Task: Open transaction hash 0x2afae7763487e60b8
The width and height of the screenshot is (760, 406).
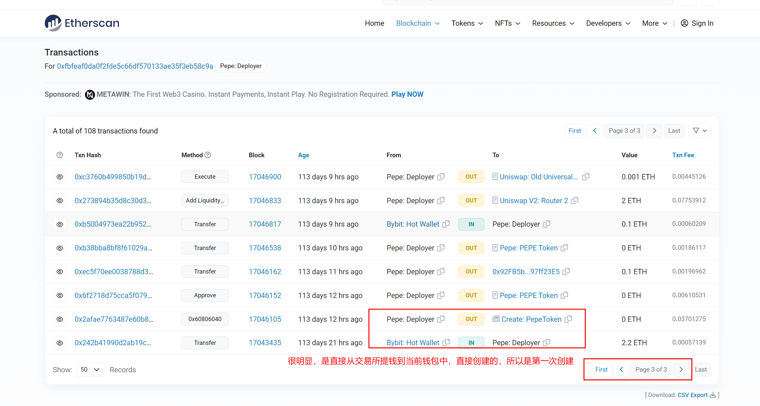Action: (114, 319)
